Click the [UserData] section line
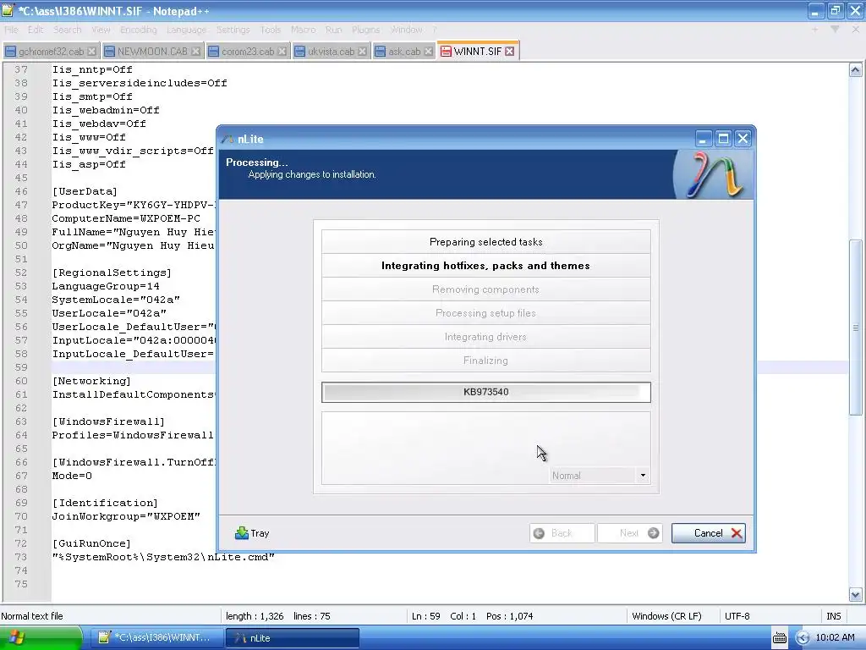Screen dimensions: 866x650 [85, 191]
